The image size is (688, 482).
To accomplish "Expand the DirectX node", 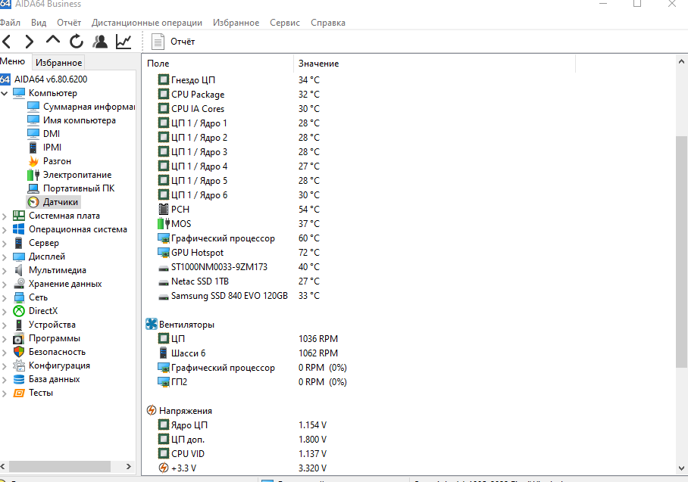I will (x=5, y=312).
